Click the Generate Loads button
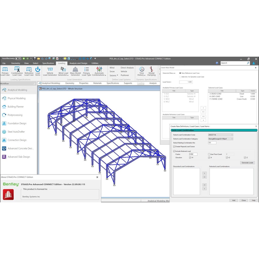 pos(247,163)
